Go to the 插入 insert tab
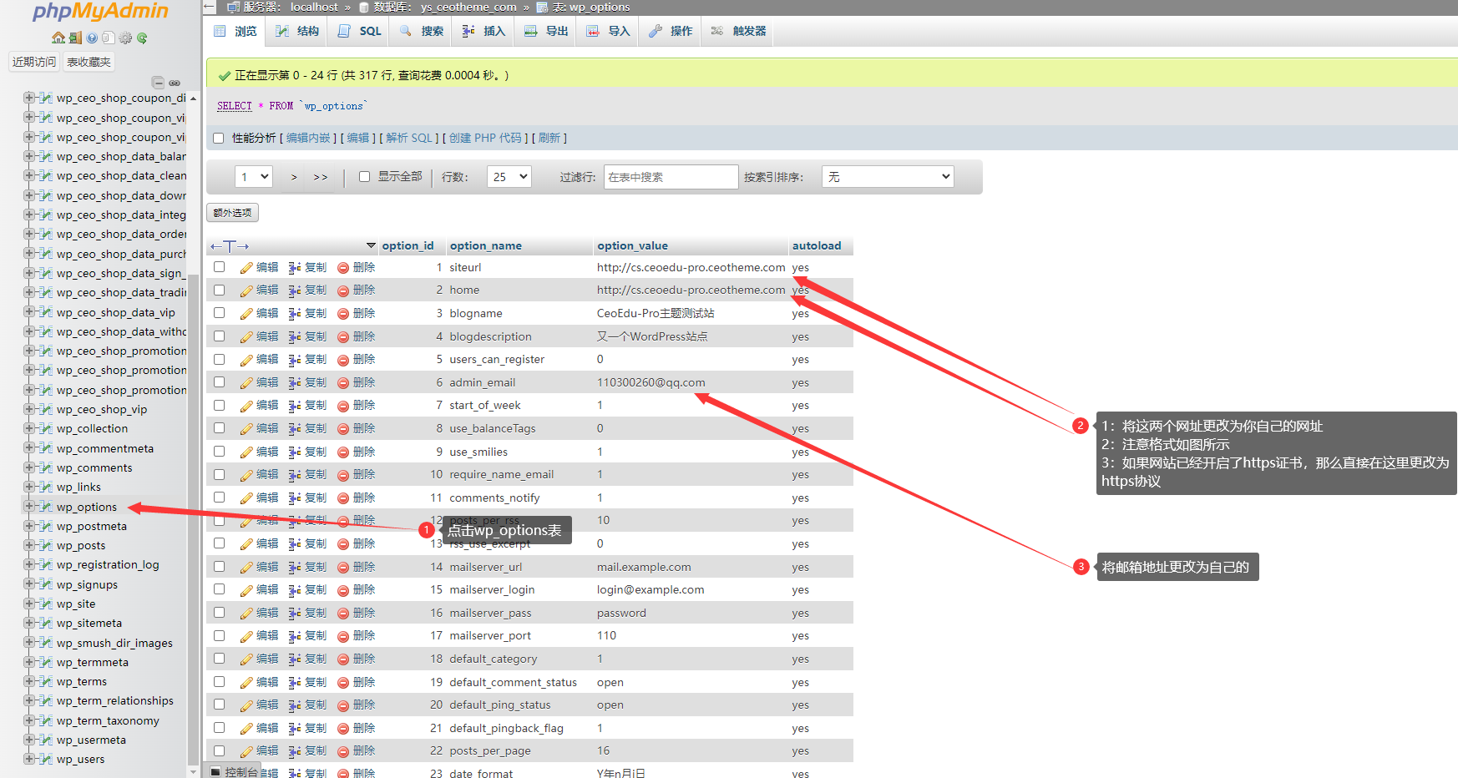1458x778 pixels. point(483,31)
